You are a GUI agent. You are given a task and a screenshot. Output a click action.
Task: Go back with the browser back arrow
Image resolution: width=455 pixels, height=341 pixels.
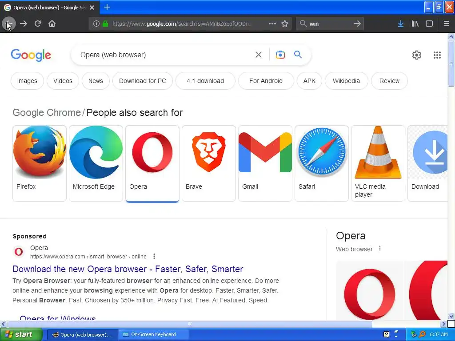[9, 24]
